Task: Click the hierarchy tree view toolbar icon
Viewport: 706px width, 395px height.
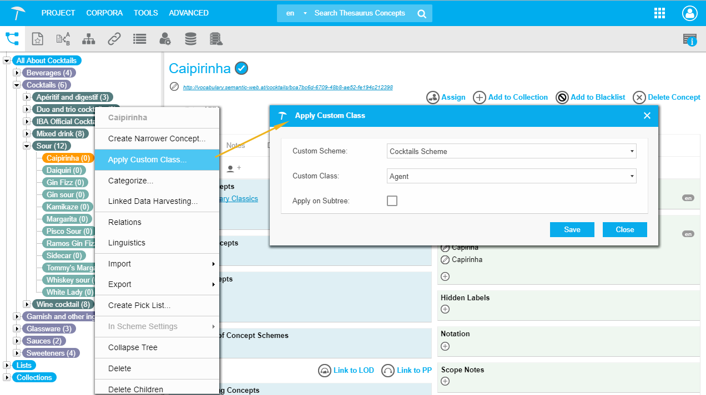Action: [x=88, y=39]
